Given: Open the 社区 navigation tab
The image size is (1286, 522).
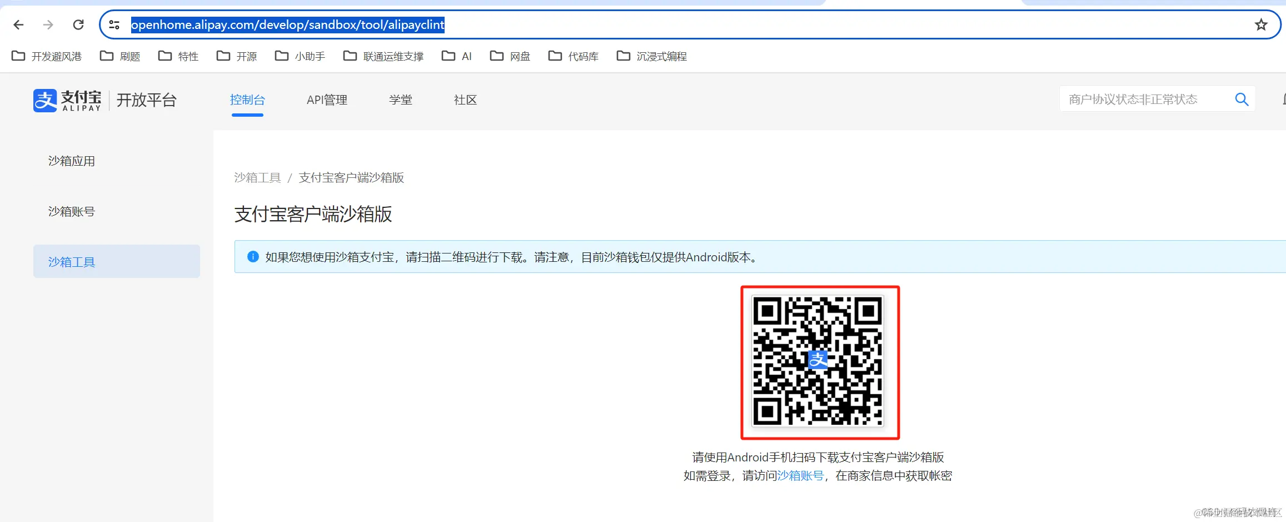Looking at the screenshot, I should pos(465,100).
